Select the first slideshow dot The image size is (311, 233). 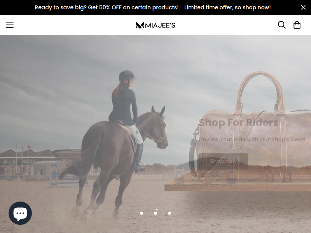(x=142, y=213)
